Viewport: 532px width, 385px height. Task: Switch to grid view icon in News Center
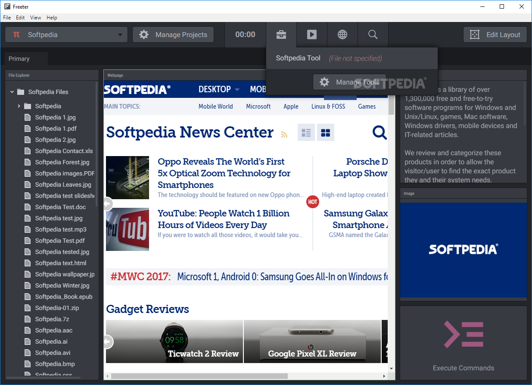click(x=326, y=132)
